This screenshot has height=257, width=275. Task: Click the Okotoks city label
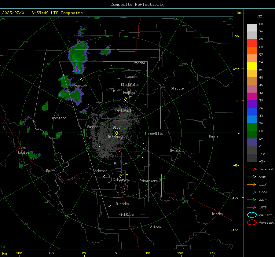coord(122,204)
